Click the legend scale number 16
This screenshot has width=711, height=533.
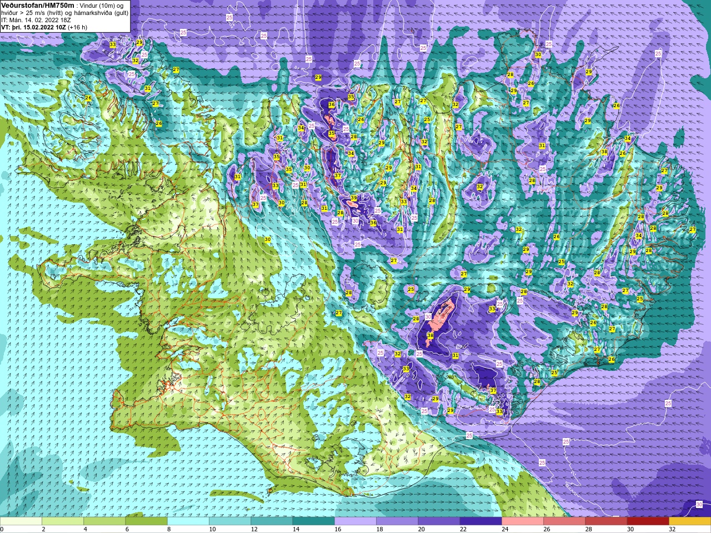[x=338, y=529]
